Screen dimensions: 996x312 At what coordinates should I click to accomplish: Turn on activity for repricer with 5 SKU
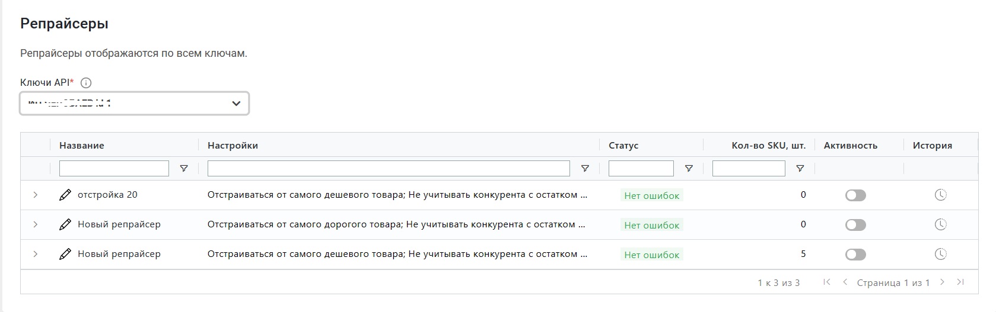[855, 255]
